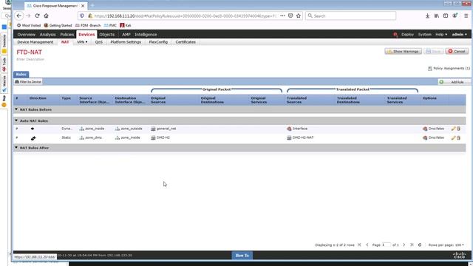Go to previous page of rules

click(x=367, y=245)
